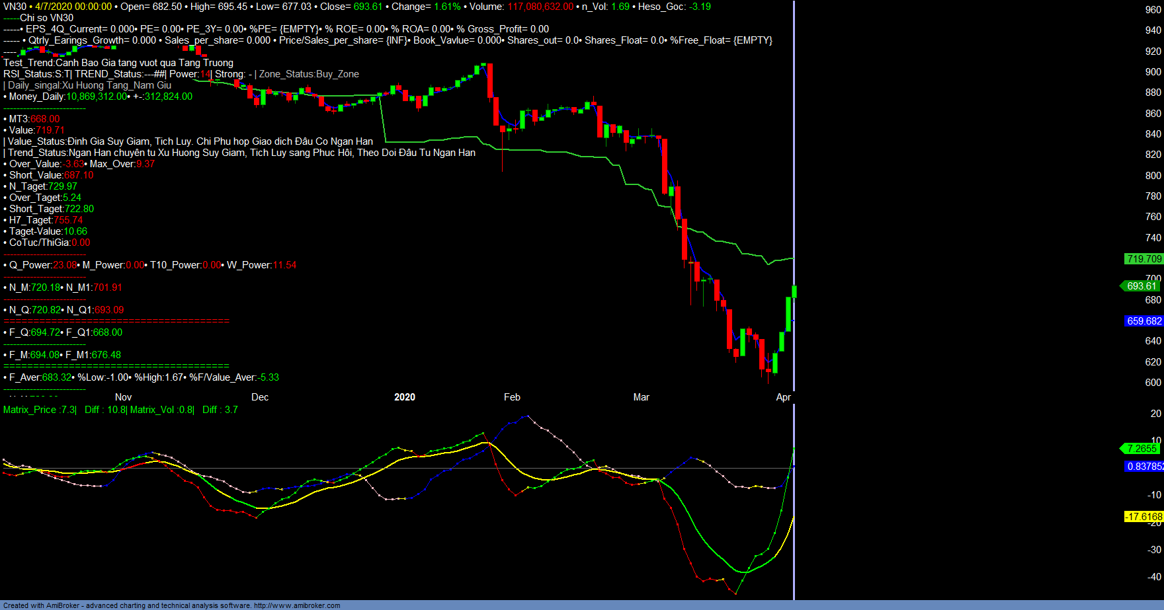This screenshot has height=610, width=1164.
Task: Click the blue 0.83785 indicator value tag
Action: tap(1144, 467)
